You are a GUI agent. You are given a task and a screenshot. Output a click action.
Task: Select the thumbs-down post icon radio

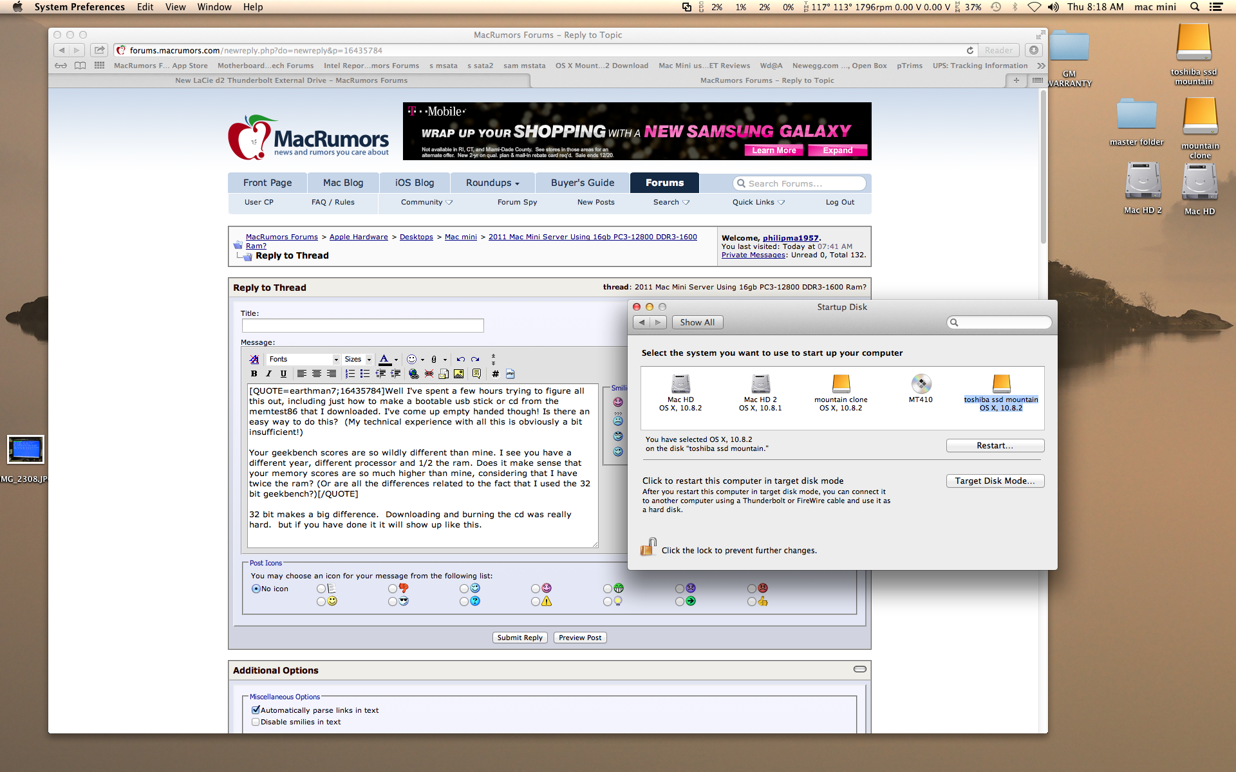(x=393, y=589)
